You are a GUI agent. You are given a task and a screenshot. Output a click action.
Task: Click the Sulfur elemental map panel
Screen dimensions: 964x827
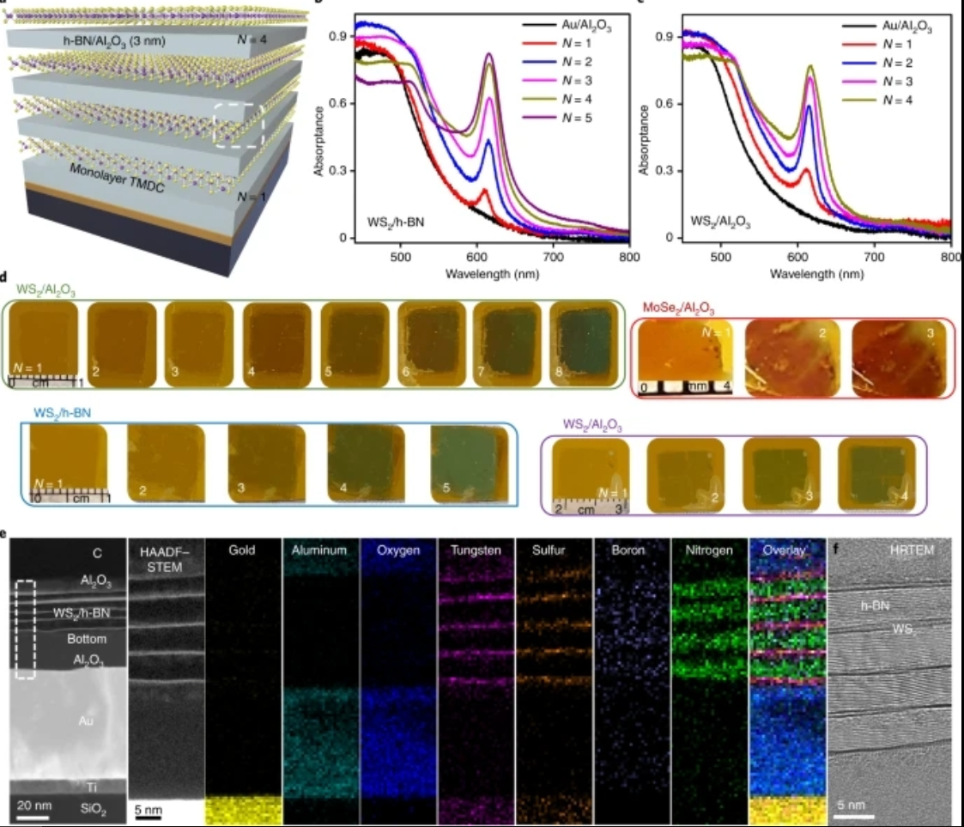(554, 678)
